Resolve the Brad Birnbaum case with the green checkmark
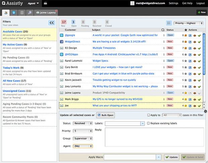Screen dimensions: 208x163 click(x=199, y=74)
